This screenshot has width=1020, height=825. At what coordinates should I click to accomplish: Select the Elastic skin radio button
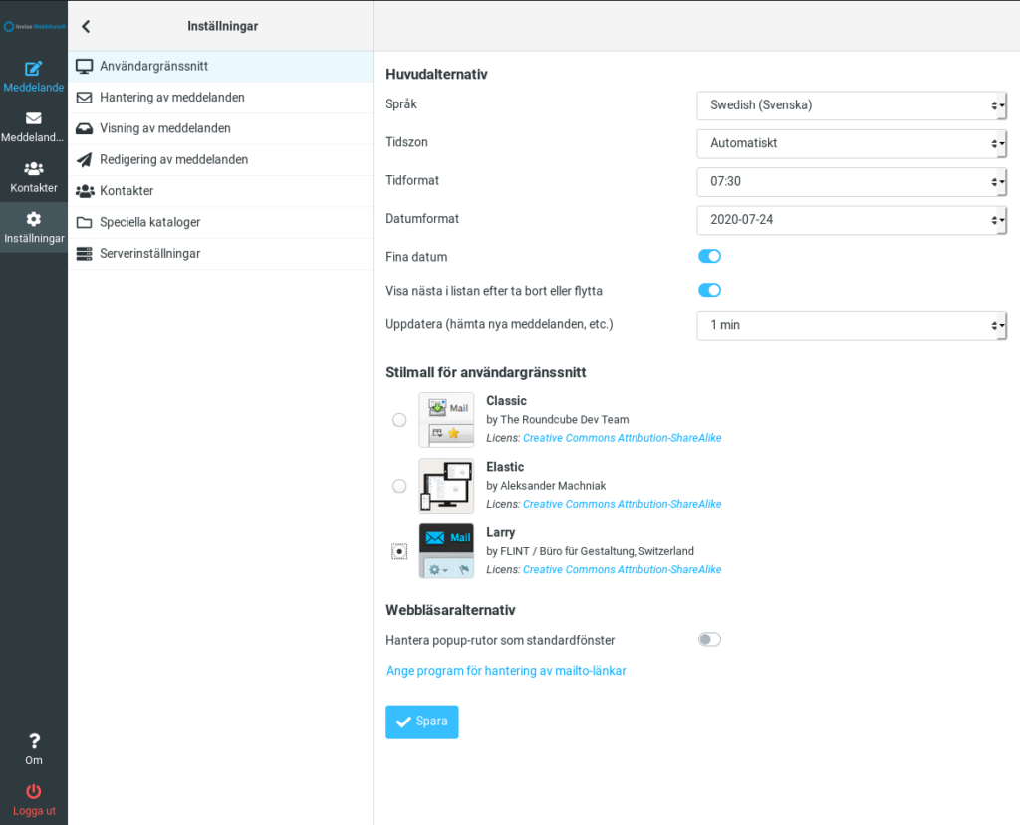tap(399, 486)
